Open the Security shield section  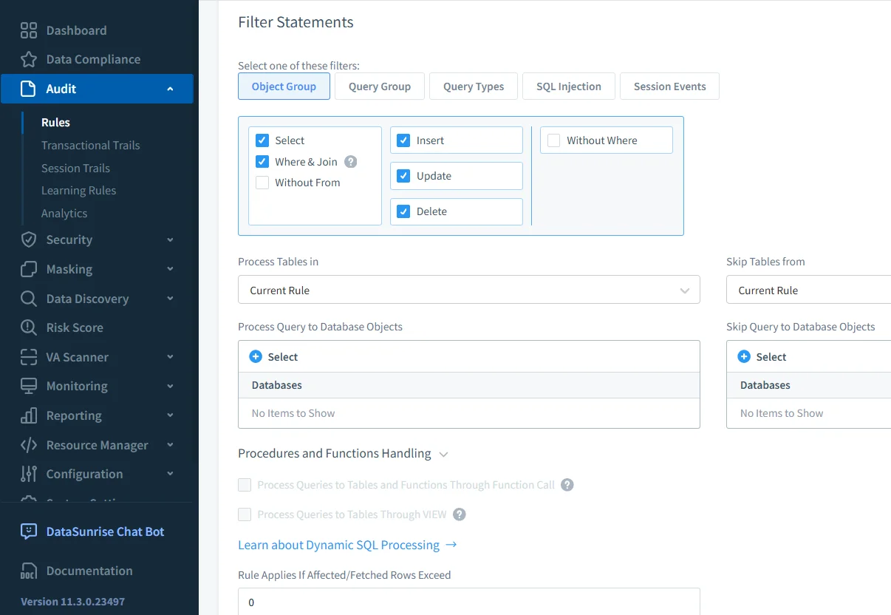[x=27, y=239]
